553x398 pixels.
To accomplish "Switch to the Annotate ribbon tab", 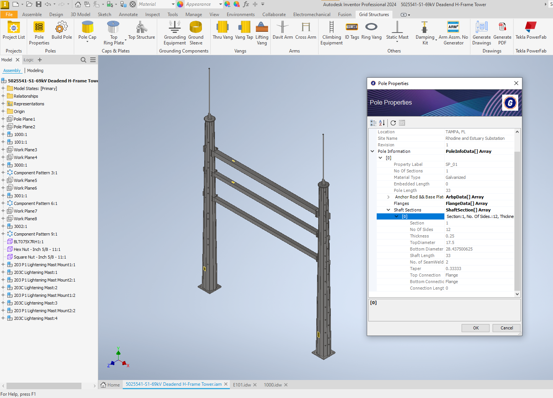I will [128, 14].
